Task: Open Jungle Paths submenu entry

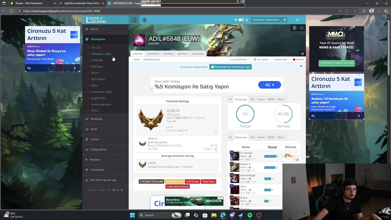Action: point(98,98)
